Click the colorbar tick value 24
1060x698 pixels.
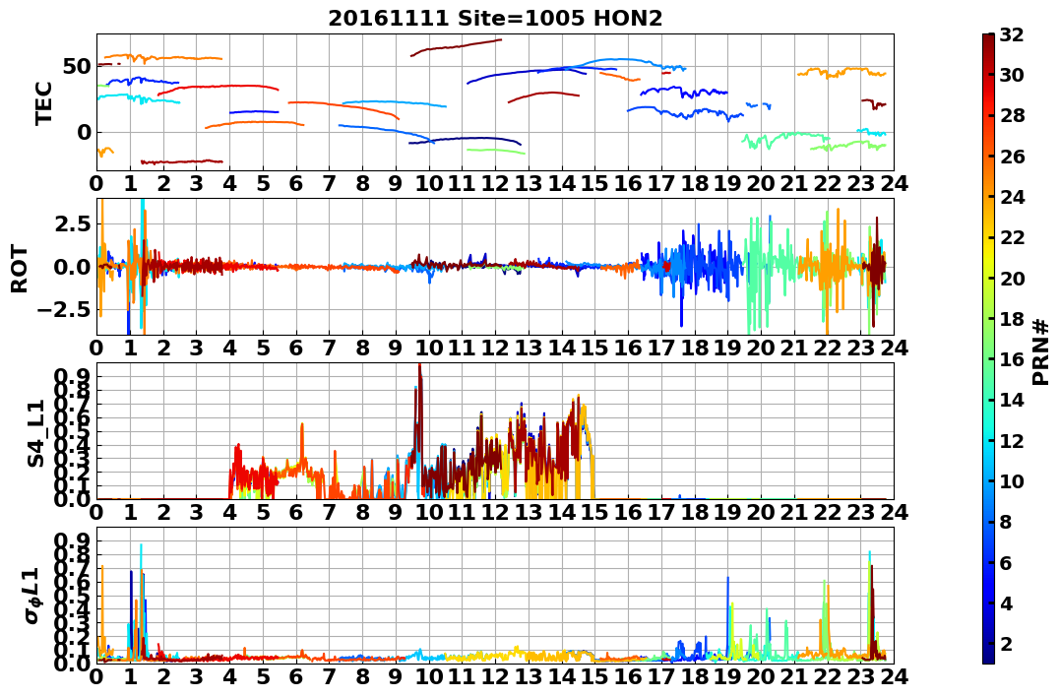point(1012,197)
